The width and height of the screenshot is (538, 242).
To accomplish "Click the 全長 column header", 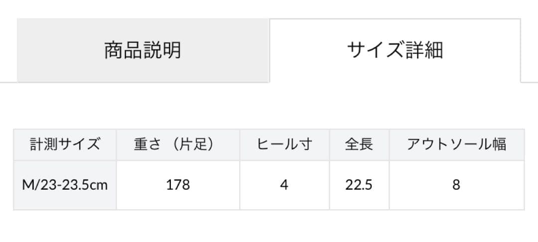I will click(359, 144).
